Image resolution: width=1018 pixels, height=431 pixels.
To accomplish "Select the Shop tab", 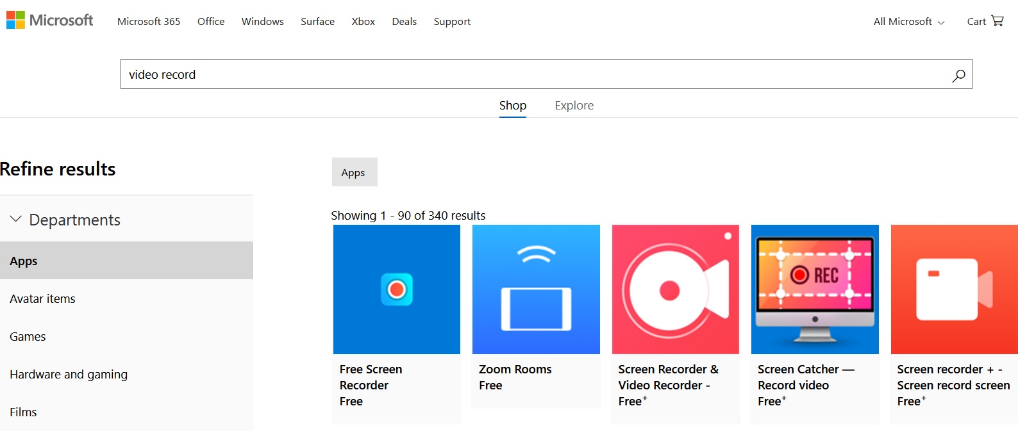I will click(513, 106).
